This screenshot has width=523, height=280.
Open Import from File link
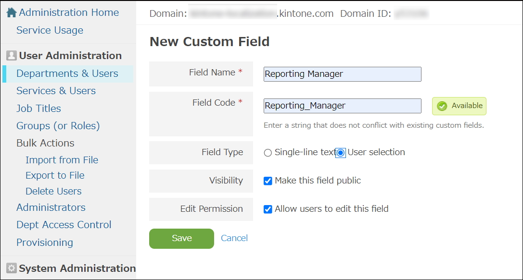click(x=62, y=160)
